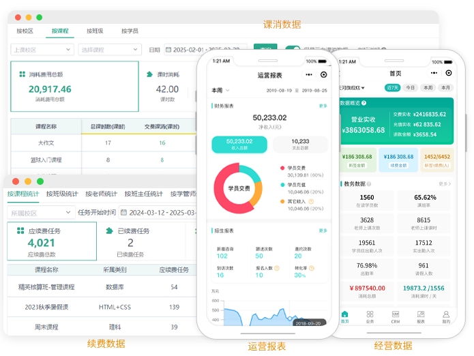Click the grid icon beside 应续费任务
This screenshot has height=356, width=474.
tap(20, 231)
